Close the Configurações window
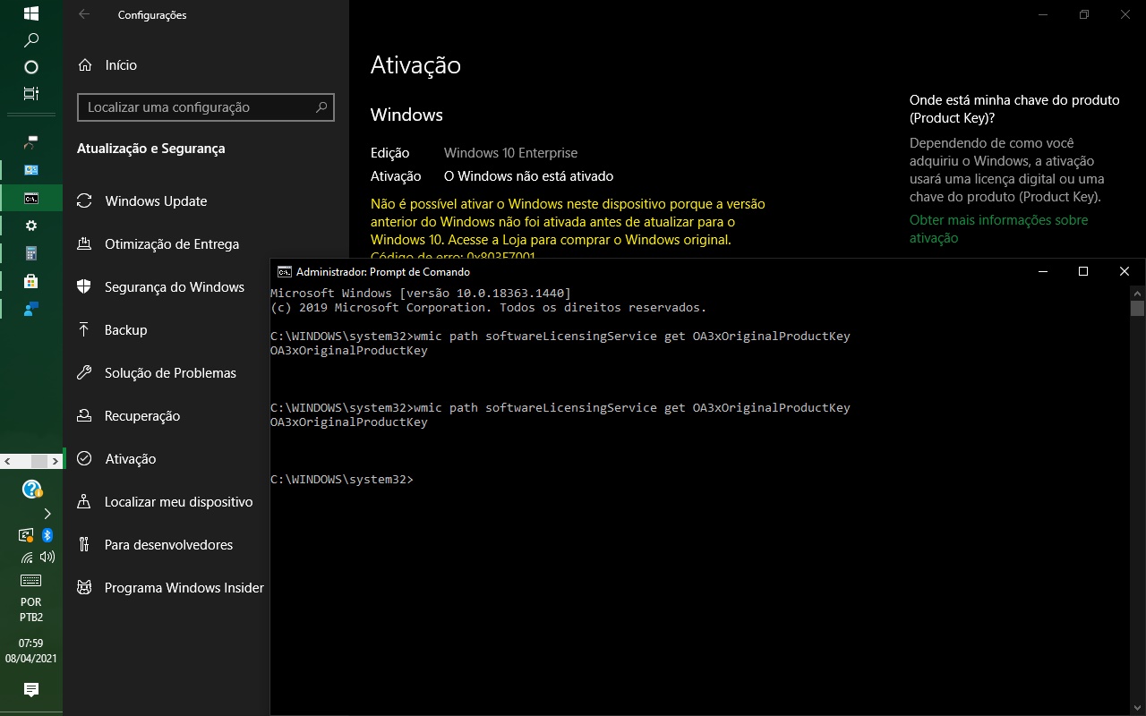This screenshot has height=716, width=1146. pyautogui.click(x=1125, y=14)
